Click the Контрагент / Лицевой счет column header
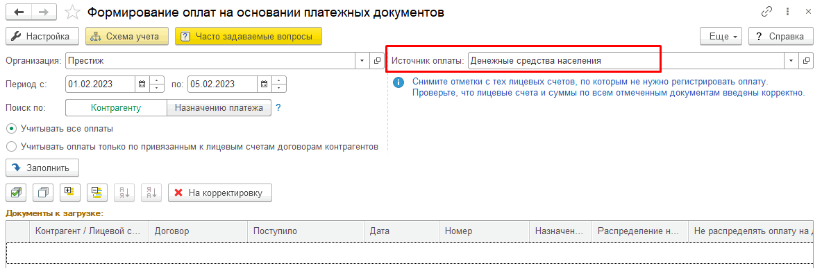Viewport: 822px width, 268px height. click(90, 231)
